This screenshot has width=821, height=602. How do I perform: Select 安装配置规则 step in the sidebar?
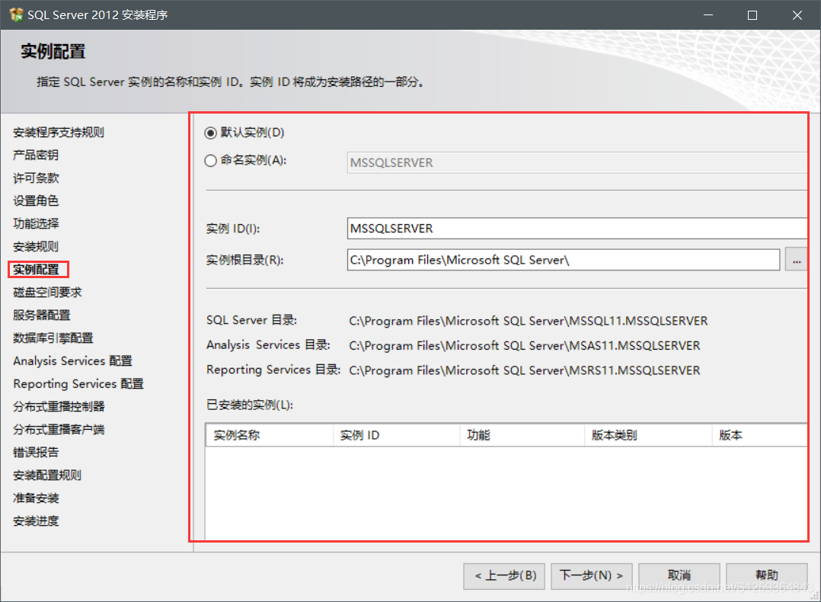[47, 476]
